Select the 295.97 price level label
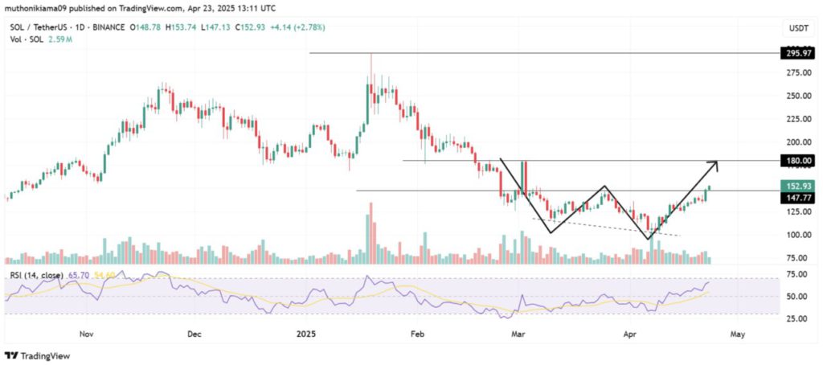 (797, 54)
